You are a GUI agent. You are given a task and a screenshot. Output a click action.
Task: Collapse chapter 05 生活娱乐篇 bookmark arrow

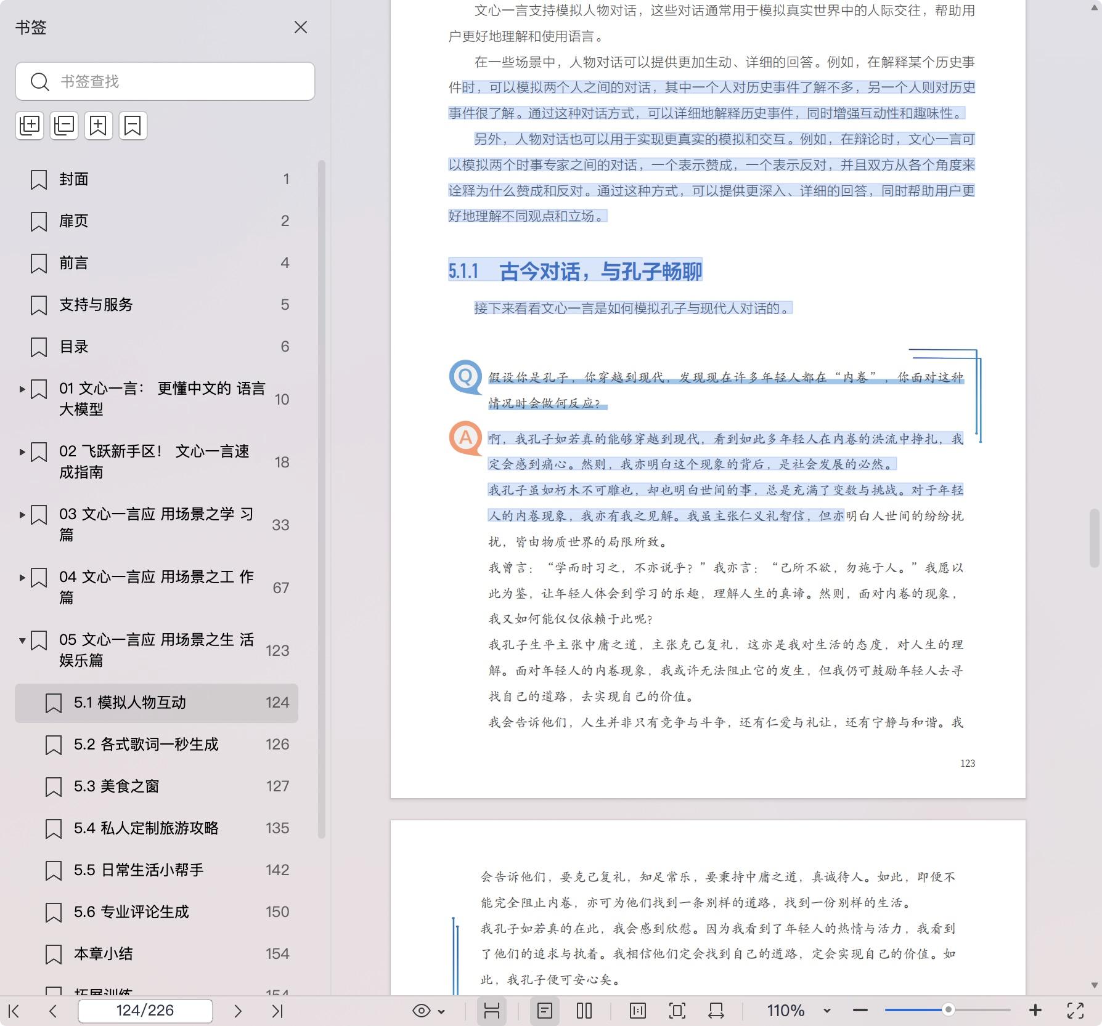coord(22,640)
